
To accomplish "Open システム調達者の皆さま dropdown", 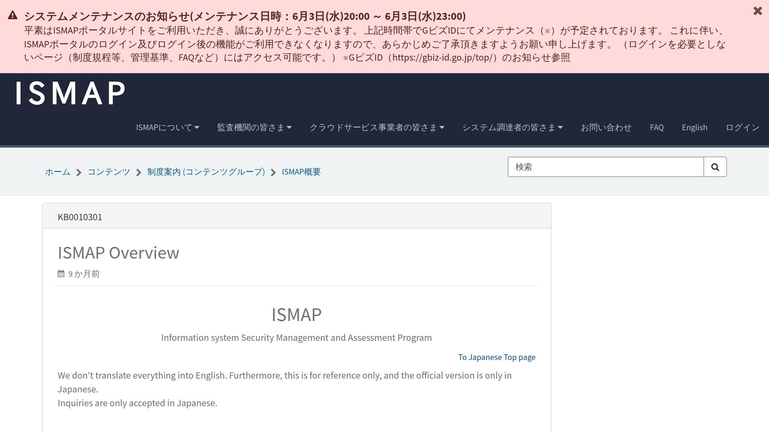I will pyautogui.click(x=513, y=127).
